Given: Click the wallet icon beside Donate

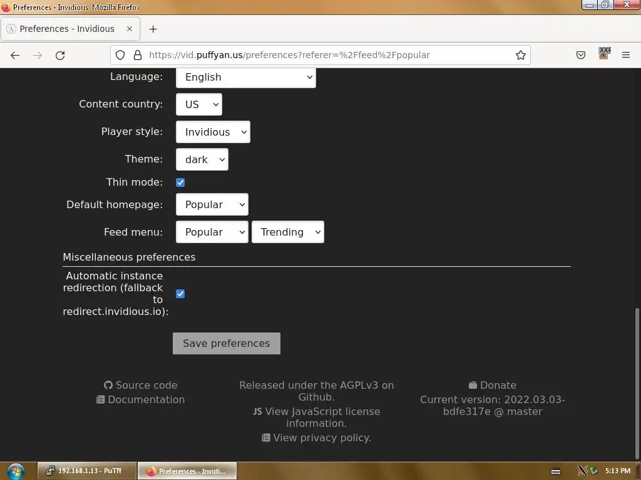Looking at the screenshot, I should pos(473,385).
